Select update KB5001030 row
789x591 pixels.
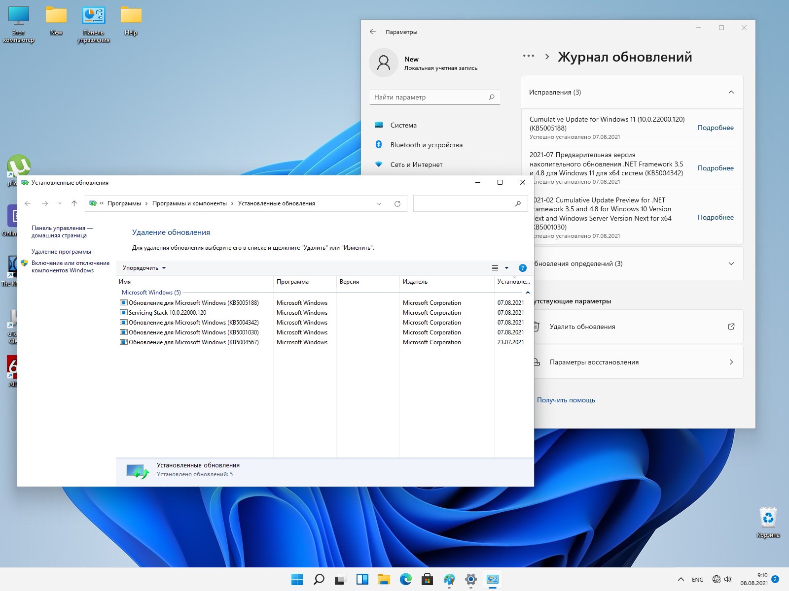point(323,332)
